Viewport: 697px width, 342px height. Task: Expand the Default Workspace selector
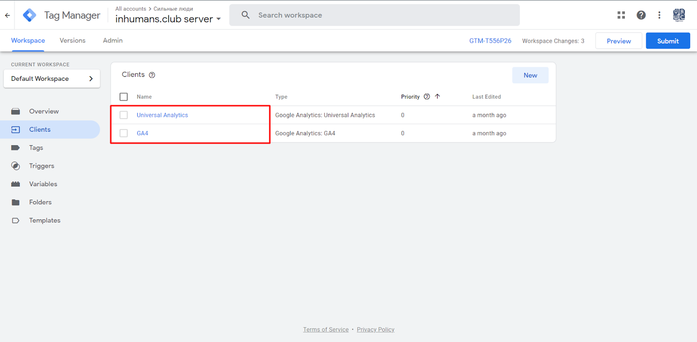(x=52, y=79)
